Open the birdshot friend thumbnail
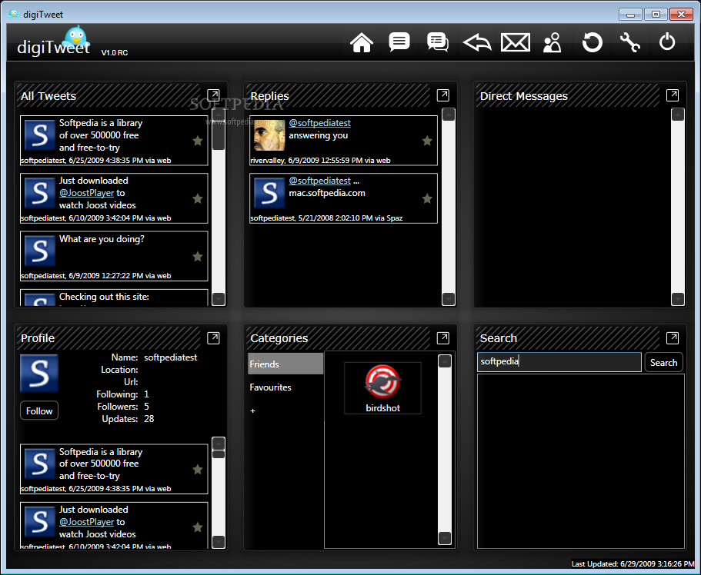Viewport: 701px width, 575px height. point(382,387)
